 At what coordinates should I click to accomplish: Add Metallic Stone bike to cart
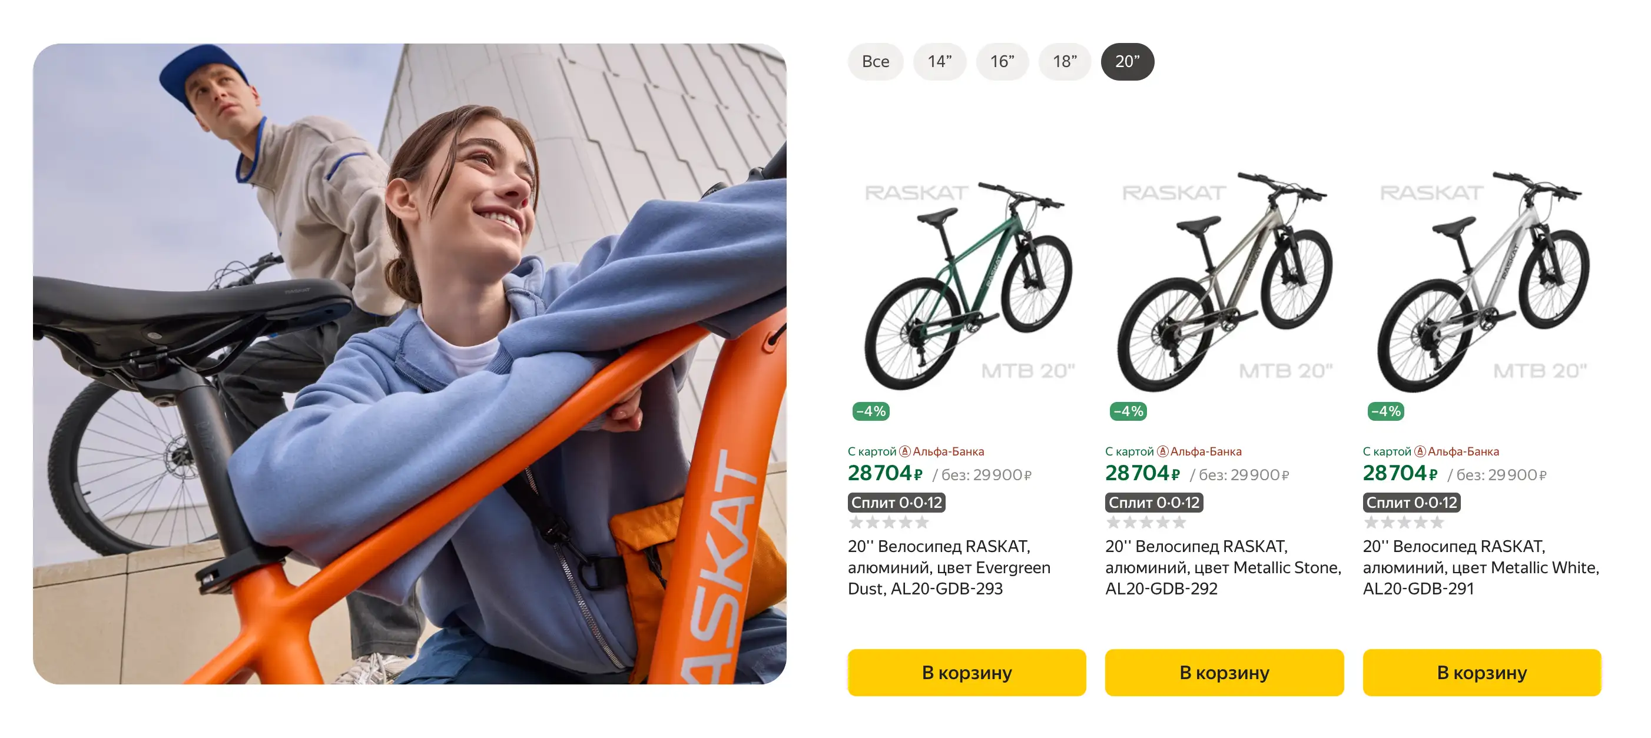coord(1224,672)
